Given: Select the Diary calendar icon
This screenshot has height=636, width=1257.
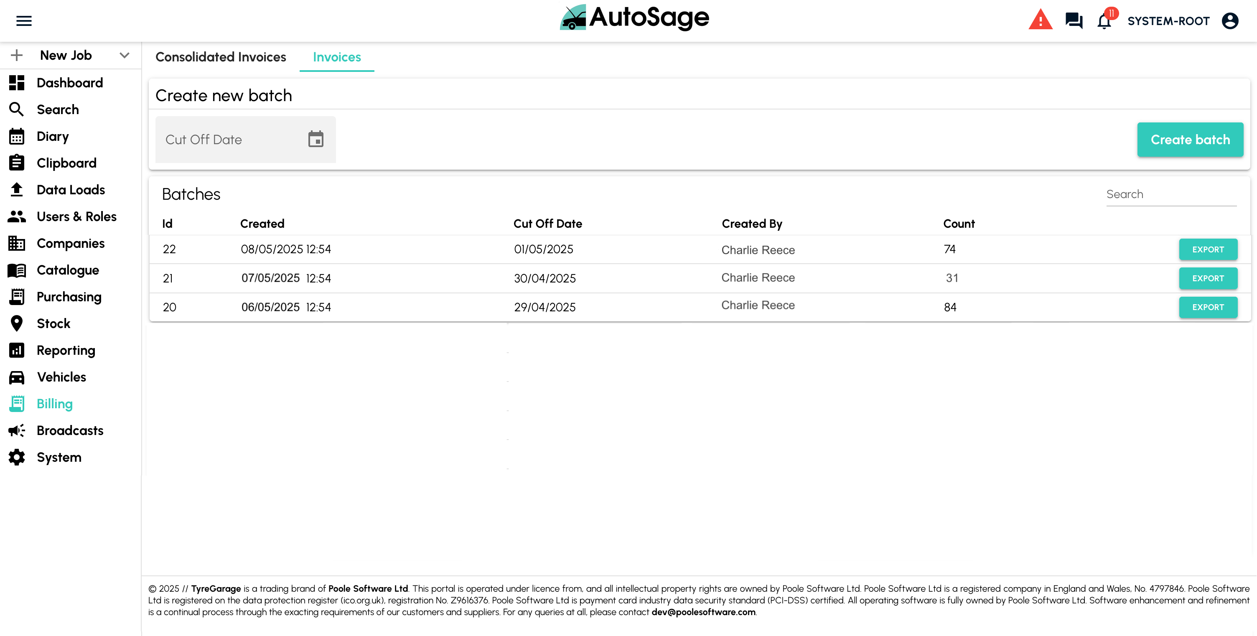Looking at the screenshot, I should 17,136.
